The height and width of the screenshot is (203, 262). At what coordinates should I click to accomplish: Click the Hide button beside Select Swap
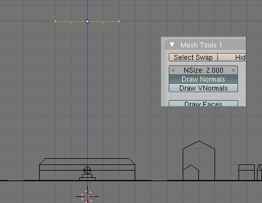pos(232,58)
